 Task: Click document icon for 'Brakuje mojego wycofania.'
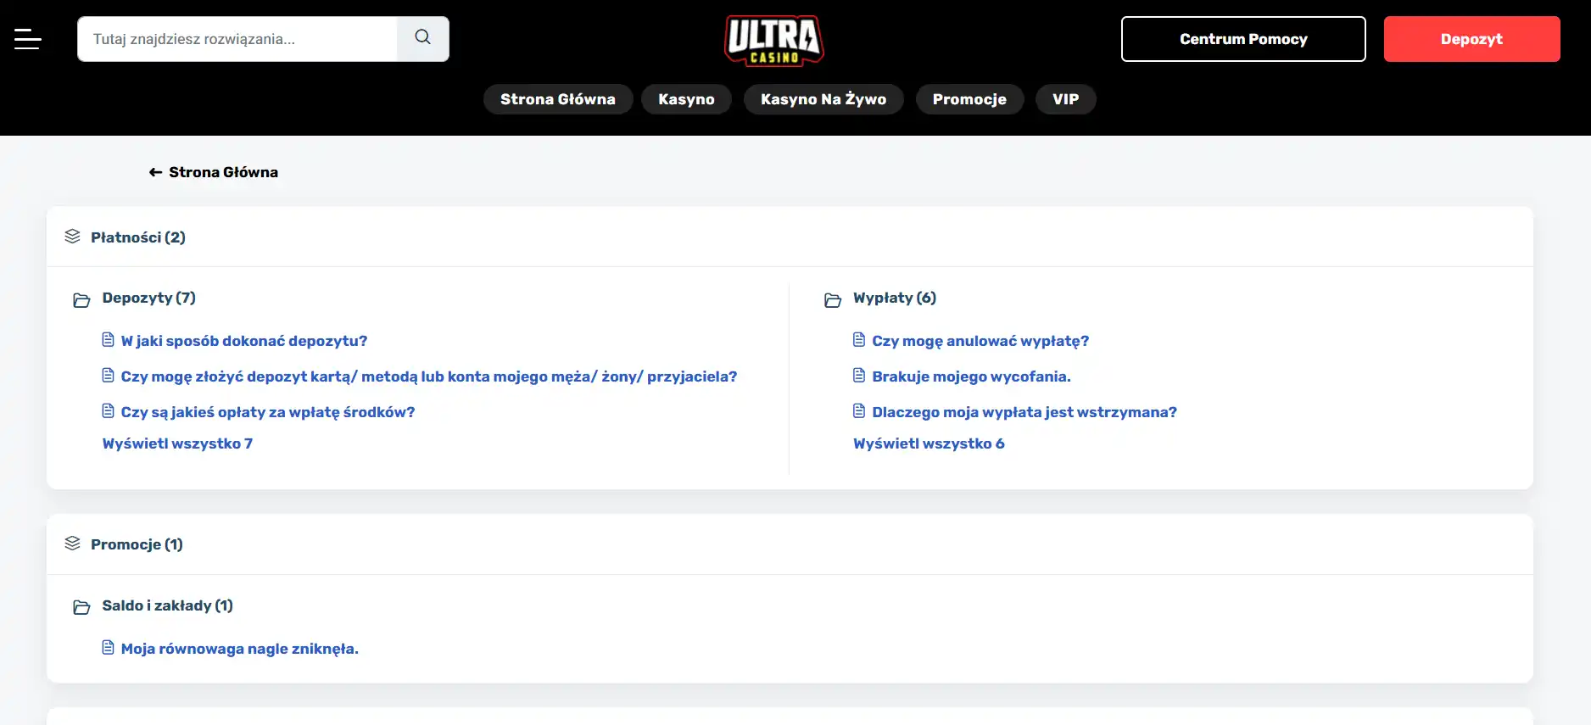859,376
